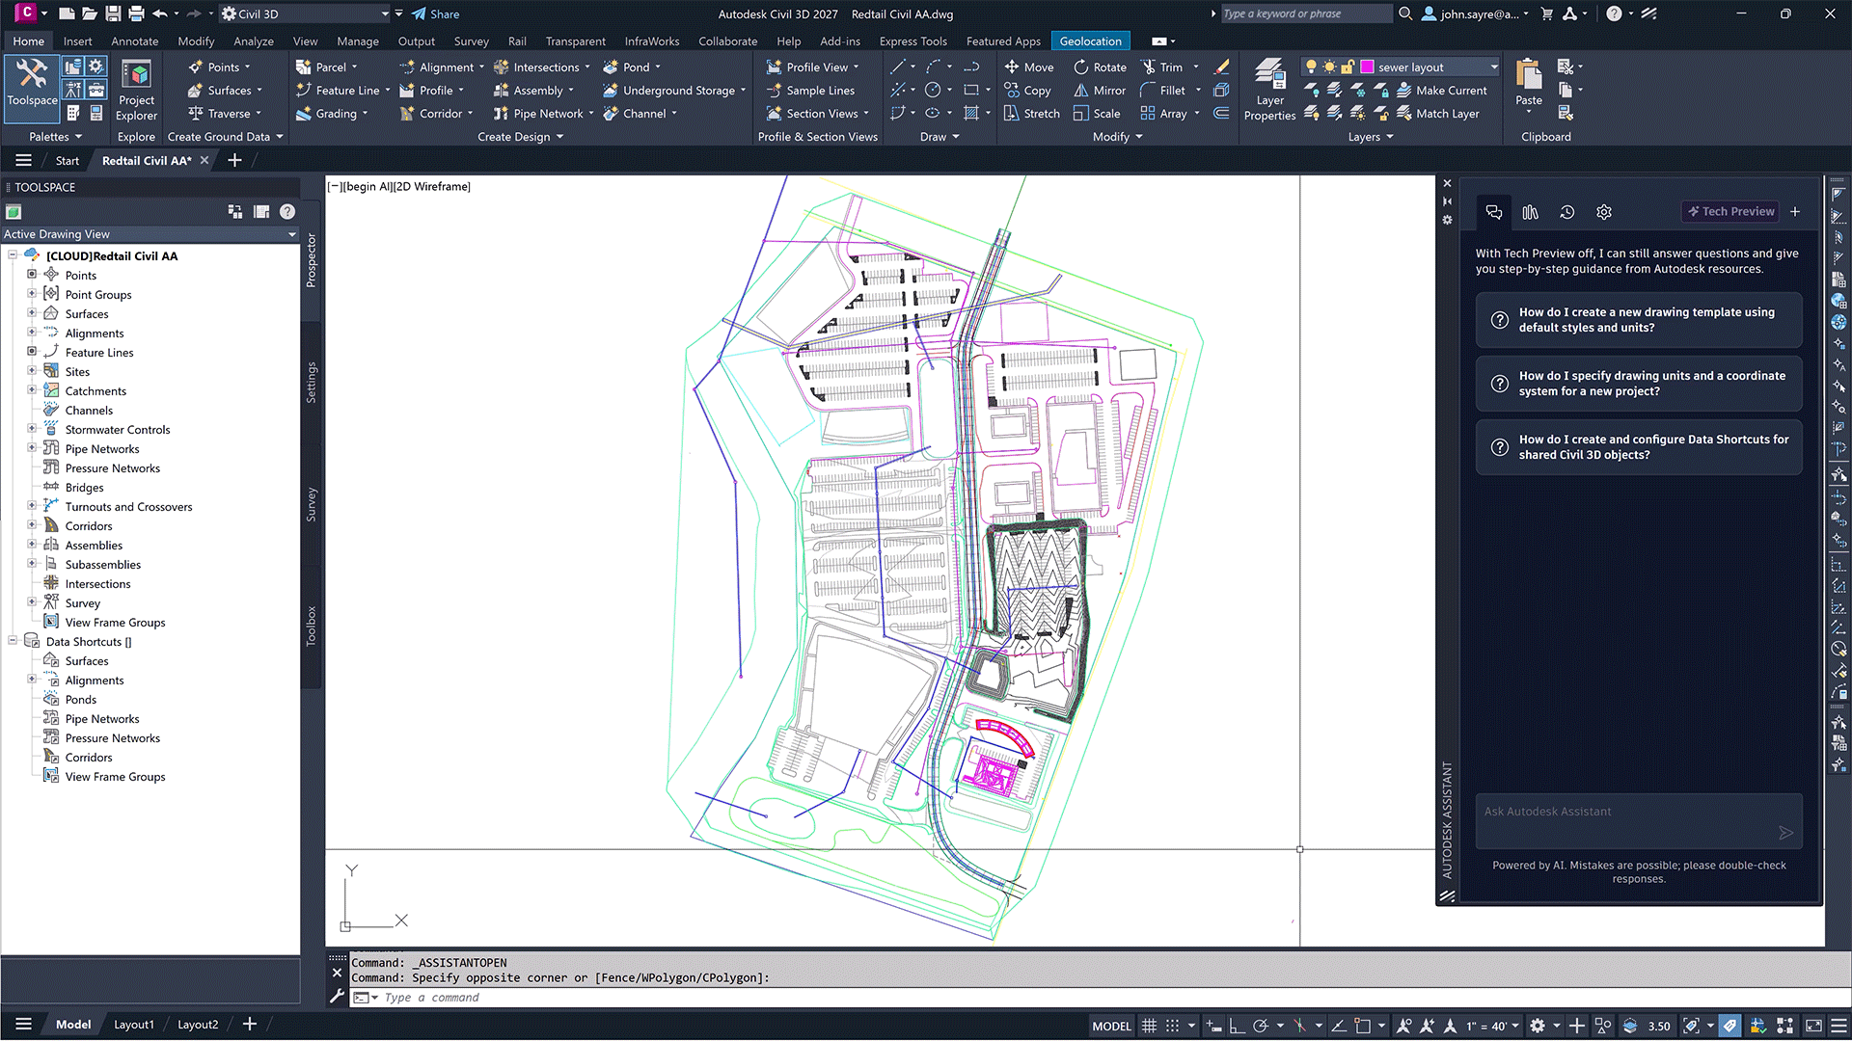
Task: Click the Ask Autodesk Assistant input field
Action: point(1625,812)
